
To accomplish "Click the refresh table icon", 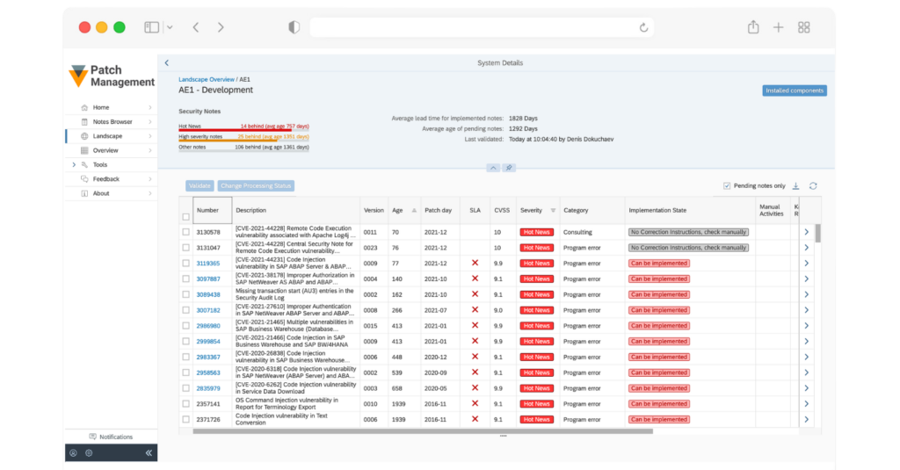I will point(813,186).
